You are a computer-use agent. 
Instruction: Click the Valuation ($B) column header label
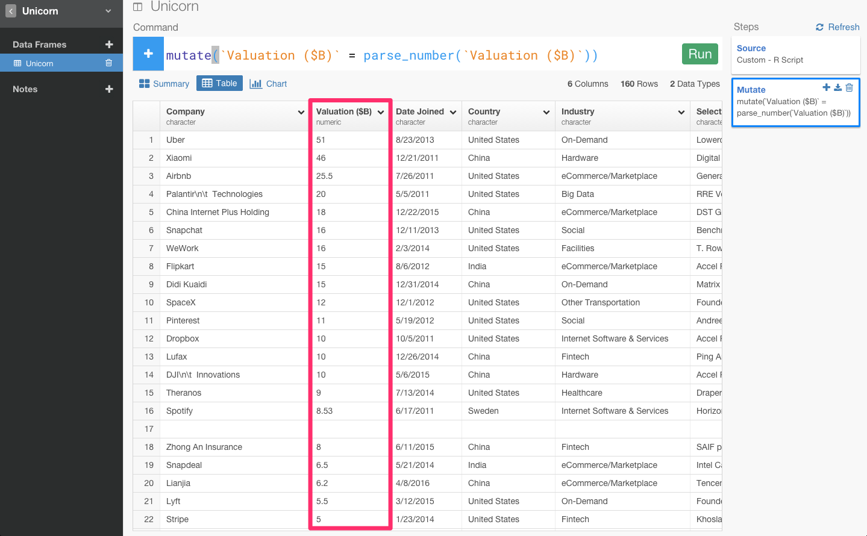(x=343, y=111)
